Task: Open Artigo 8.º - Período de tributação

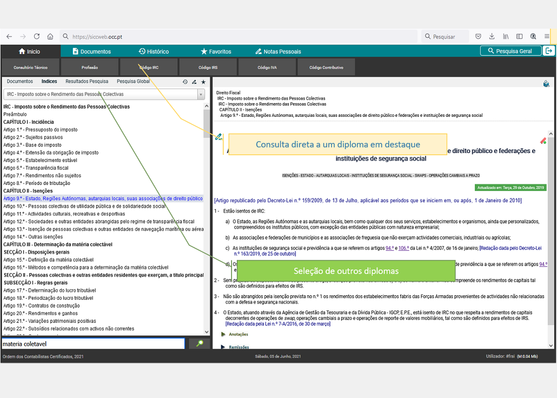Action: coord(37,183)
